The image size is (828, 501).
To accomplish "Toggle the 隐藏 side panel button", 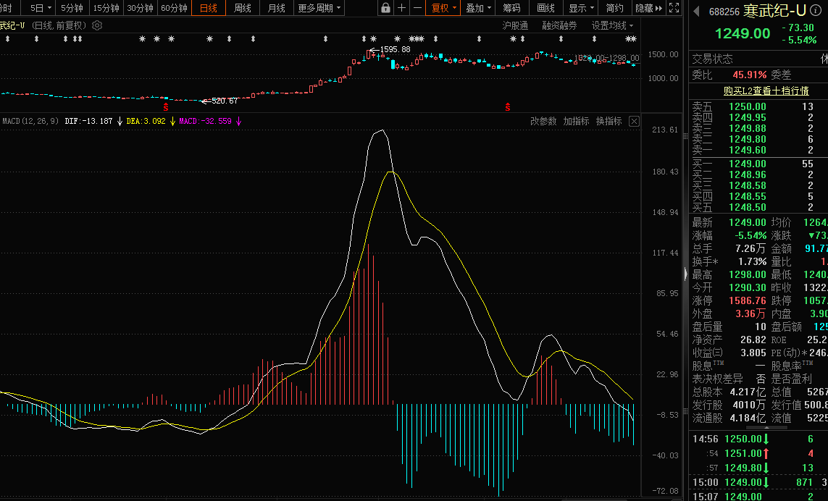I will pos(648,8).
